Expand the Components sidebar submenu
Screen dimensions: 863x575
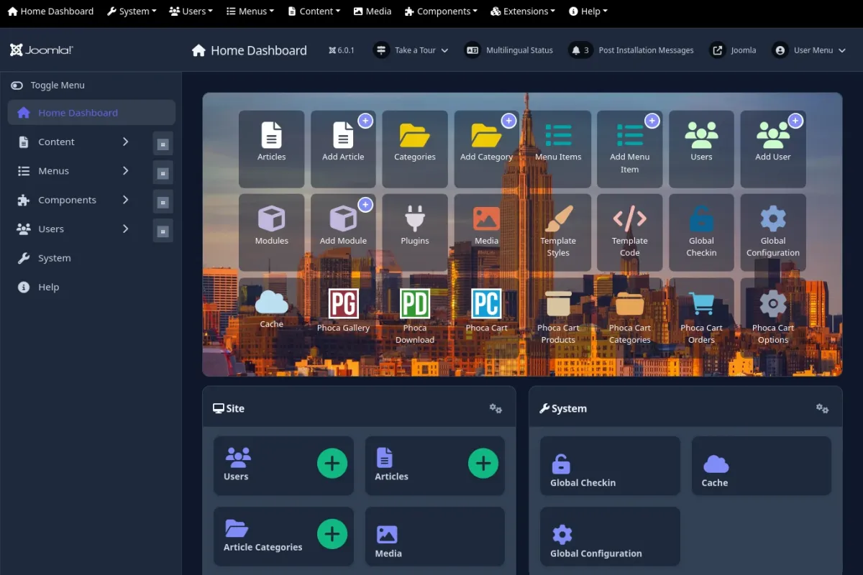pos(125,200)
